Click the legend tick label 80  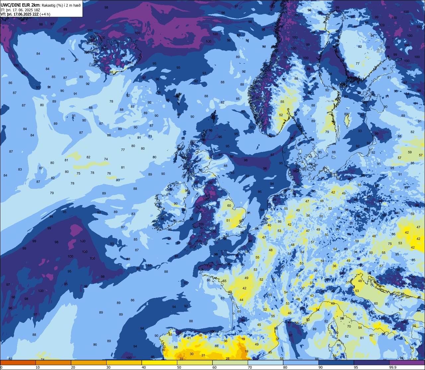click(x=285, y=367)
